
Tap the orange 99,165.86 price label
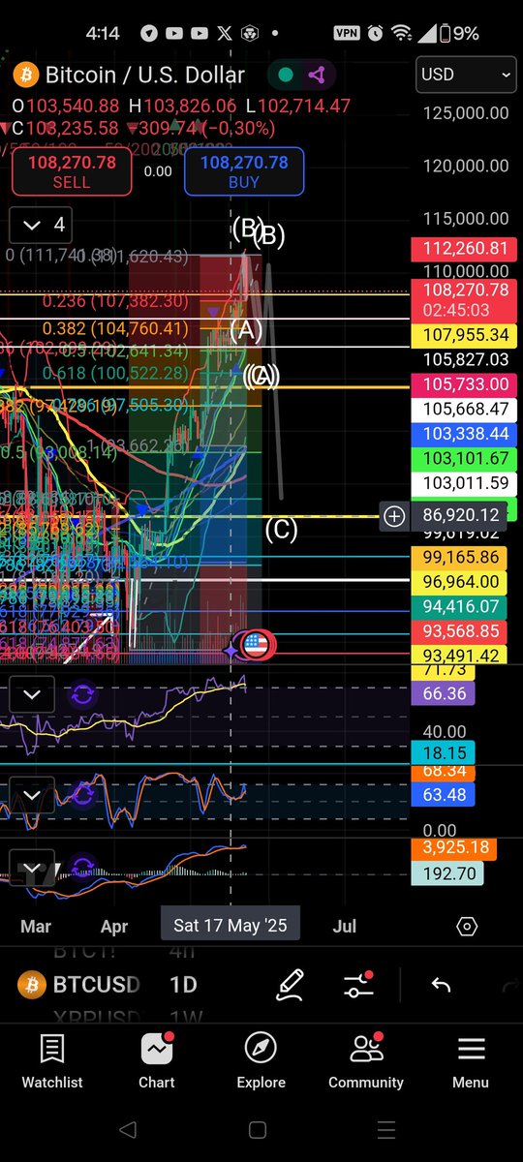pos(460,558)
